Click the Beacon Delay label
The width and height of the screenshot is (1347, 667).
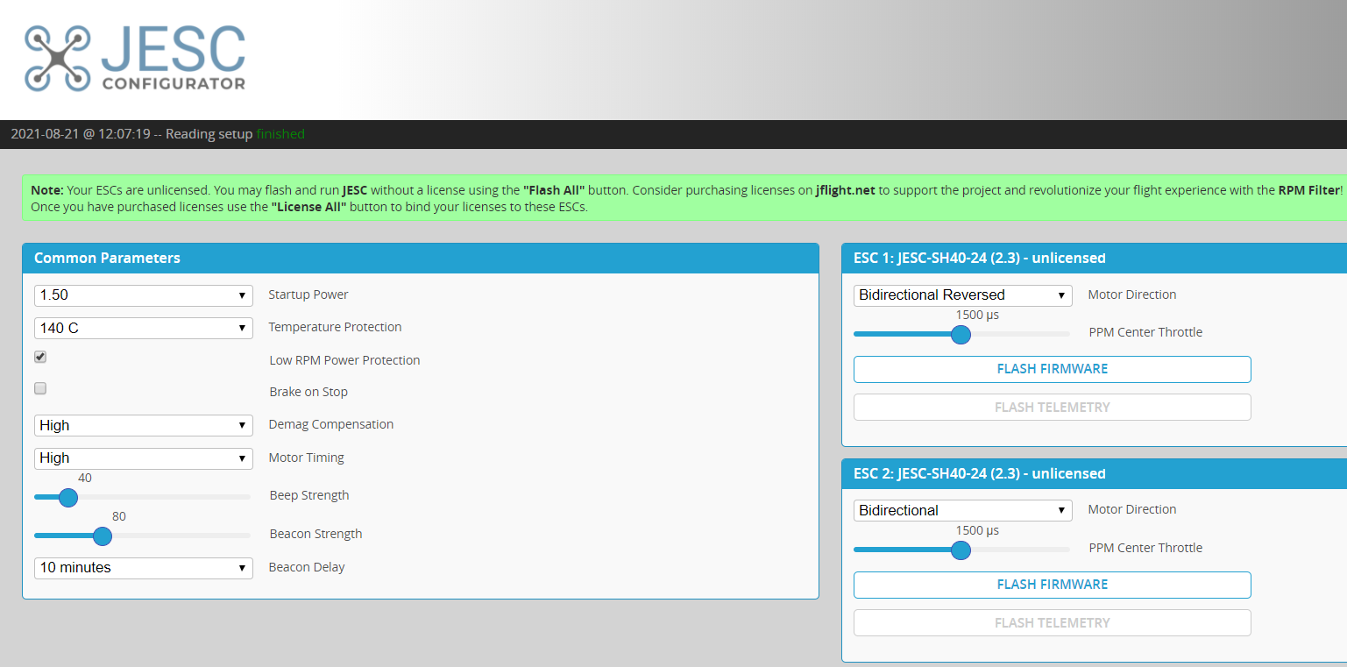point(307,567)
